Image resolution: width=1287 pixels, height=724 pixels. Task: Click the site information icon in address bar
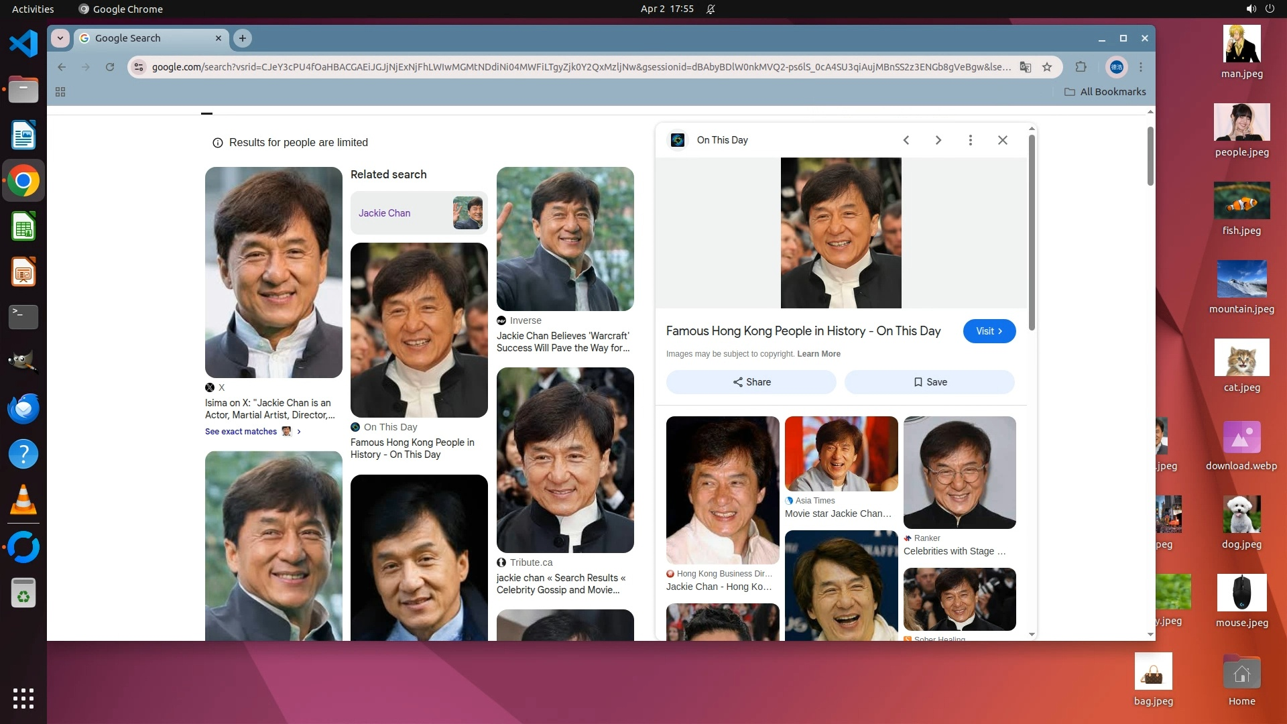139,67
